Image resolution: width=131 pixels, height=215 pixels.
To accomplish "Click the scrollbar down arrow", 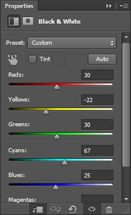I will pos(126,199).
